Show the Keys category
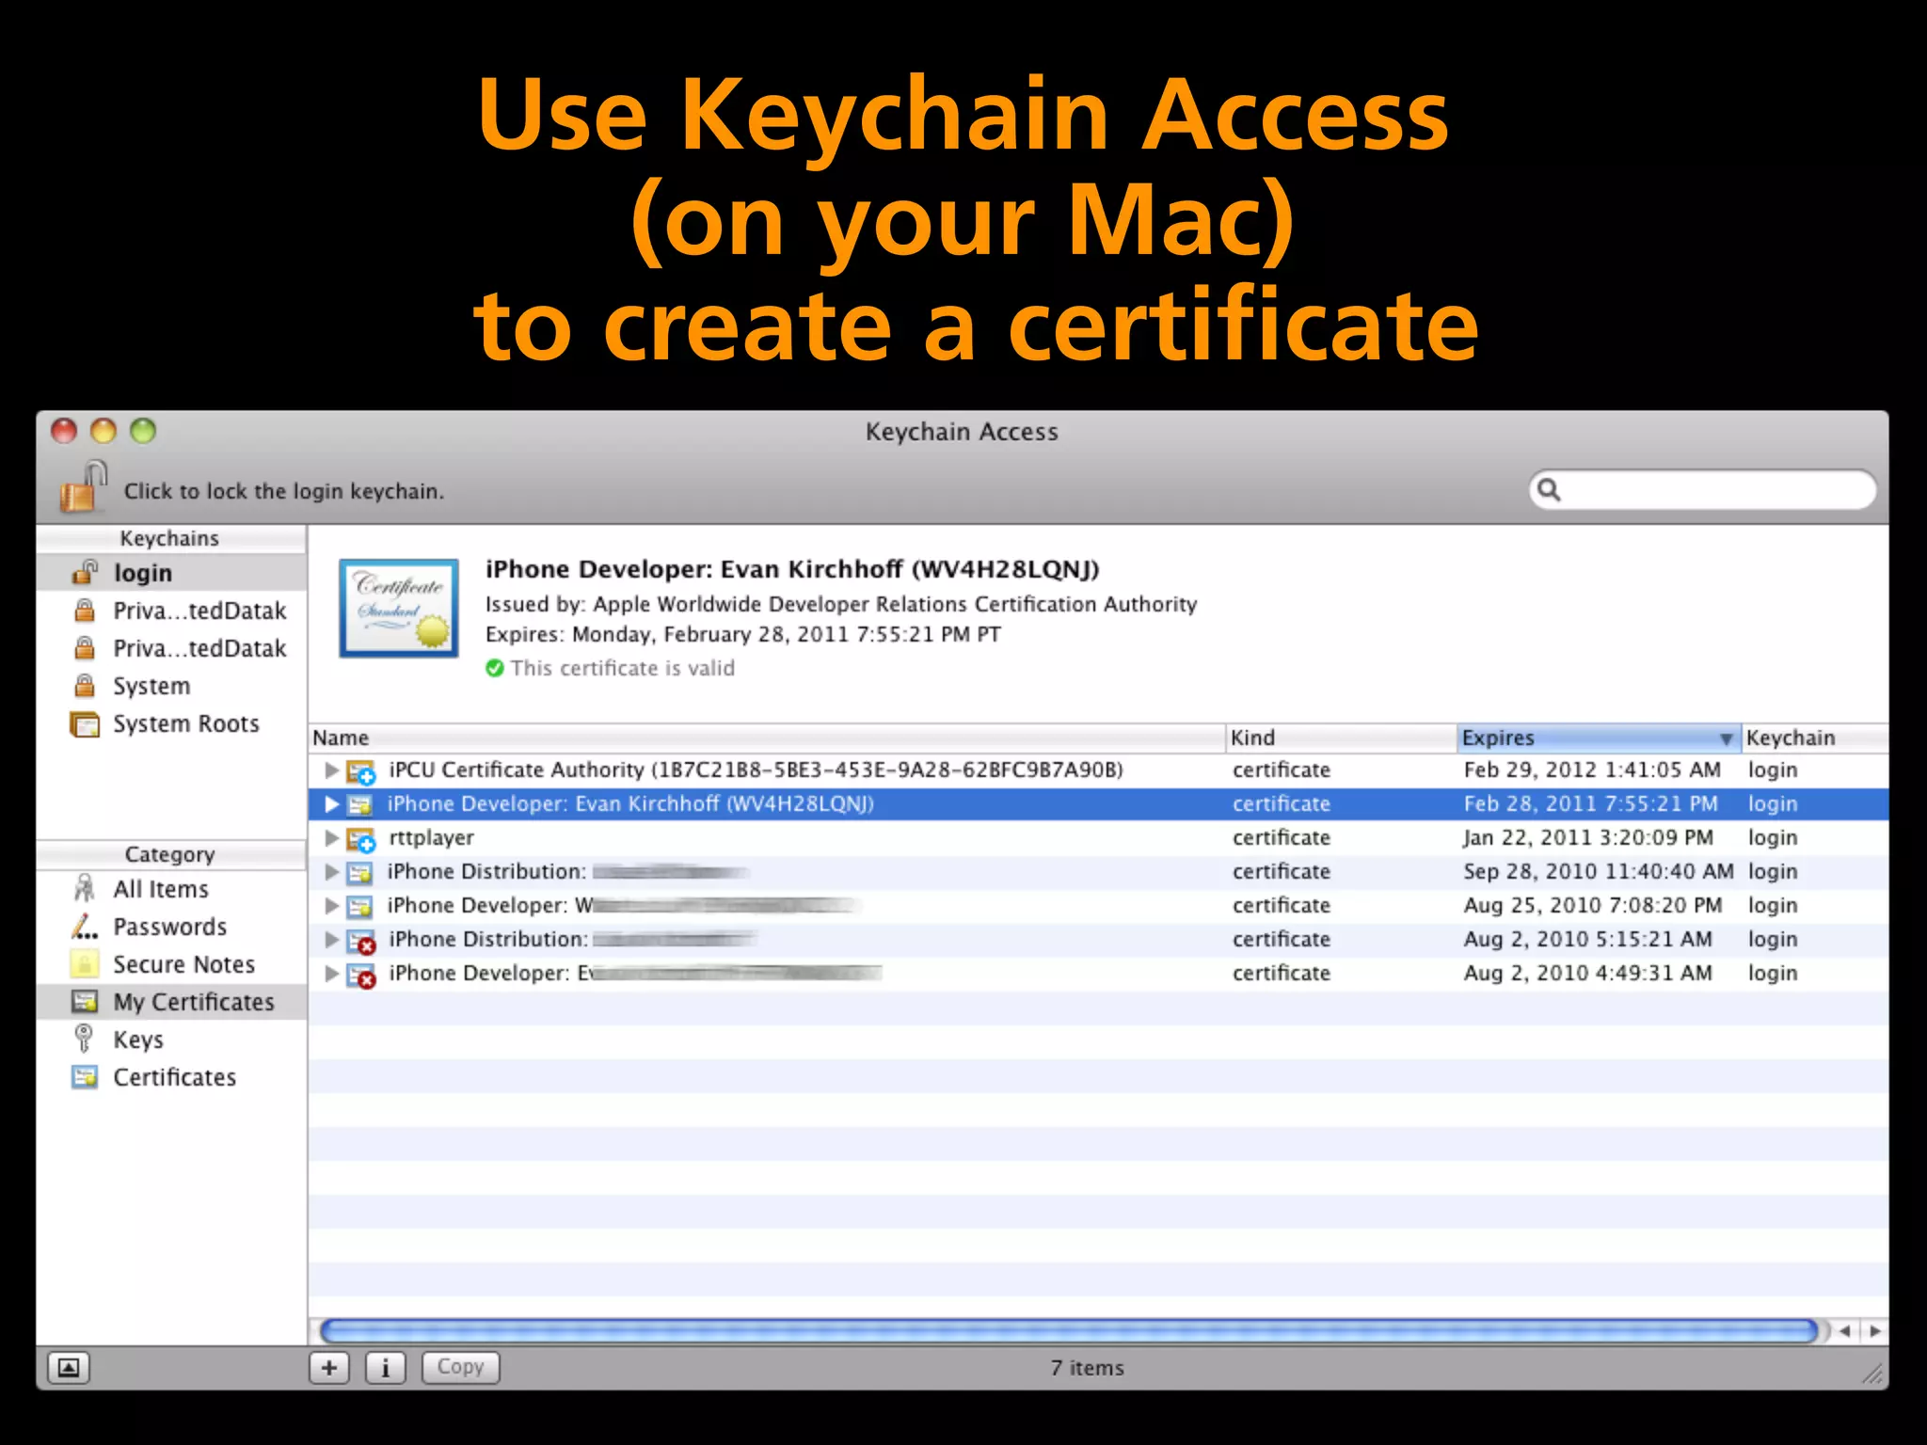Viewport: 1927px width, 1445px height. click(171, 1040)
